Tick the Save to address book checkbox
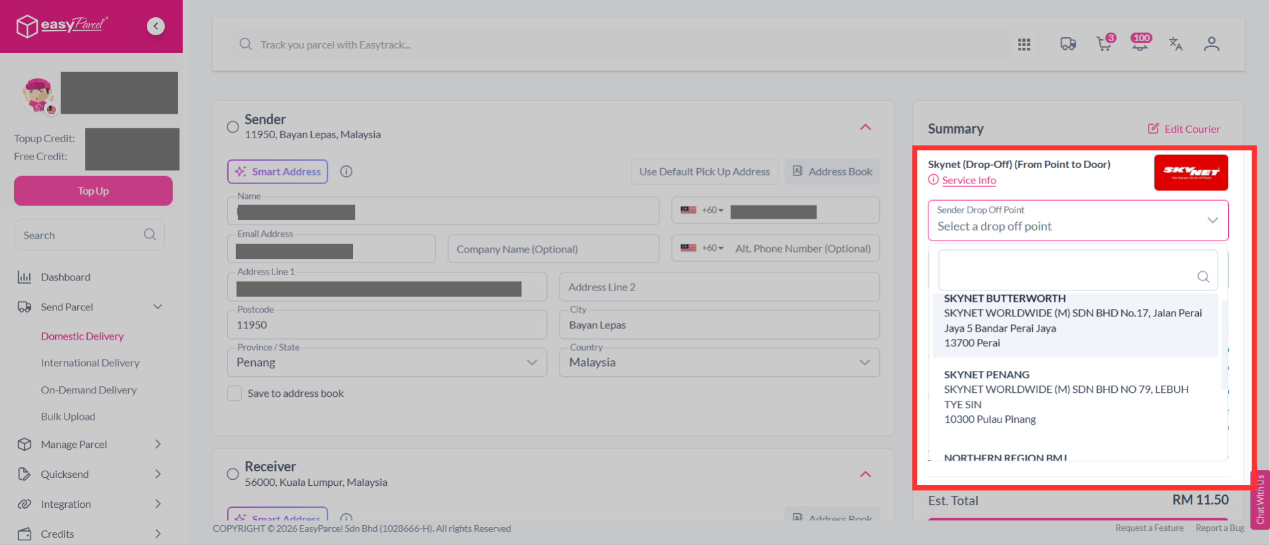The image size is (1270, 545). coord(235,393)
